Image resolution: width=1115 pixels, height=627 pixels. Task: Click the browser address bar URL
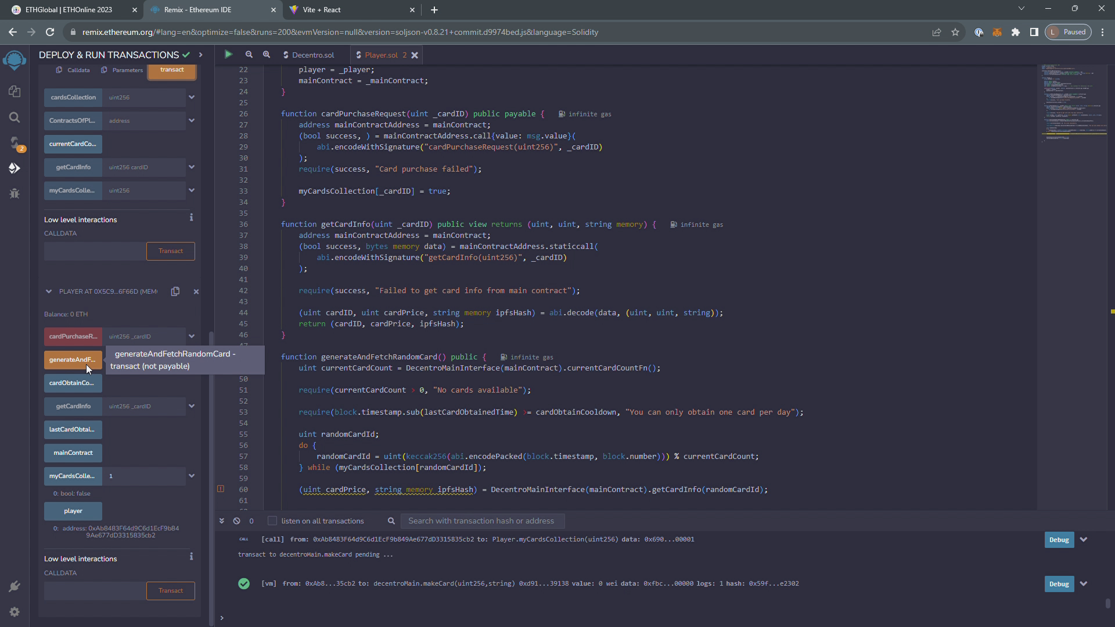point(340,32)
